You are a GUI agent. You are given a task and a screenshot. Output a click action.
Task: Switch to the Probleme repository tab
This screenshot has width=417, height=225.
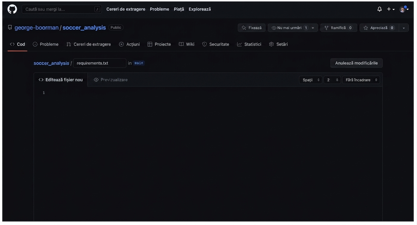tap(46, 44)
